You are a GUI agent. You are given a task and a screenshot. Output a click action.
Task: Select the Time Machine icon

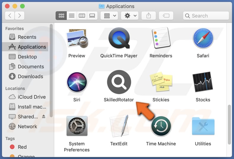[x=161, y=126]
